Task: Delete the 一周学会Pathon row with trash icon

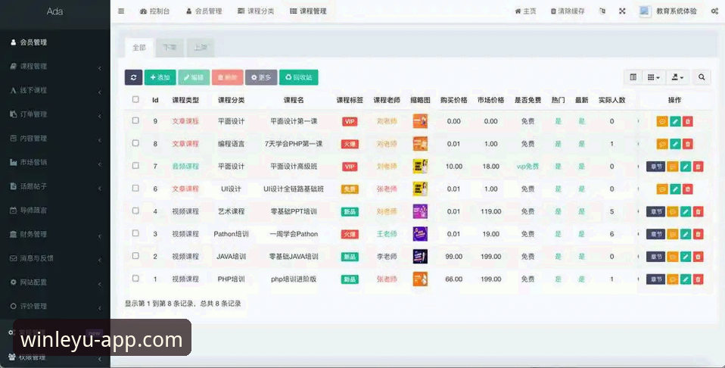Action: (x=699, y=234)
